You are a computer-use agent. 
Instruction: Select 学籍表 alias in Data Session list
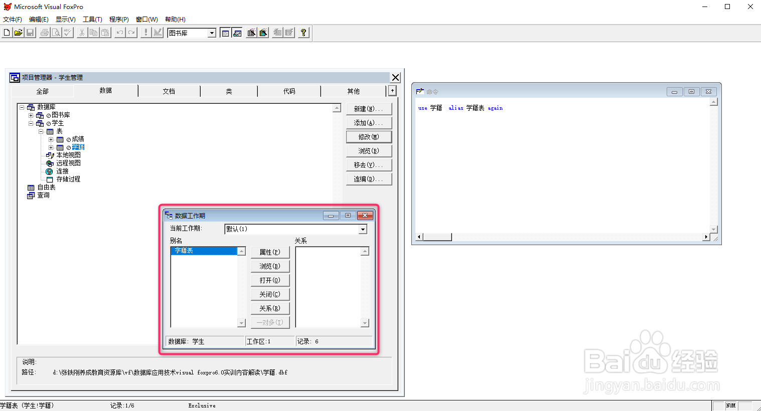204,251
